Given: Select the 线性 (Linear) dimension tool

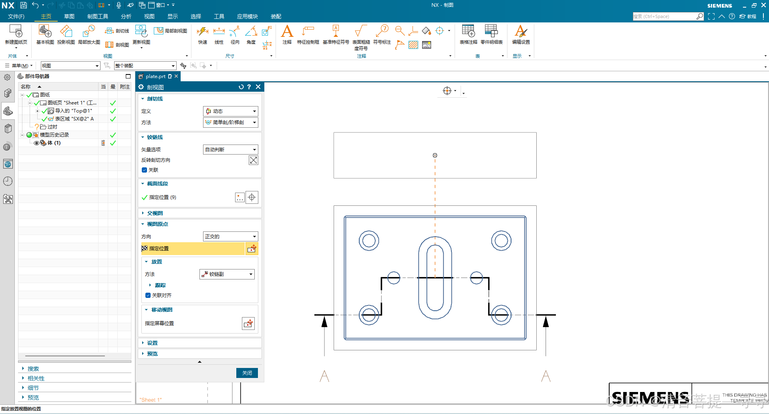Looking at the screenshot, I should (x=219, y=34).
